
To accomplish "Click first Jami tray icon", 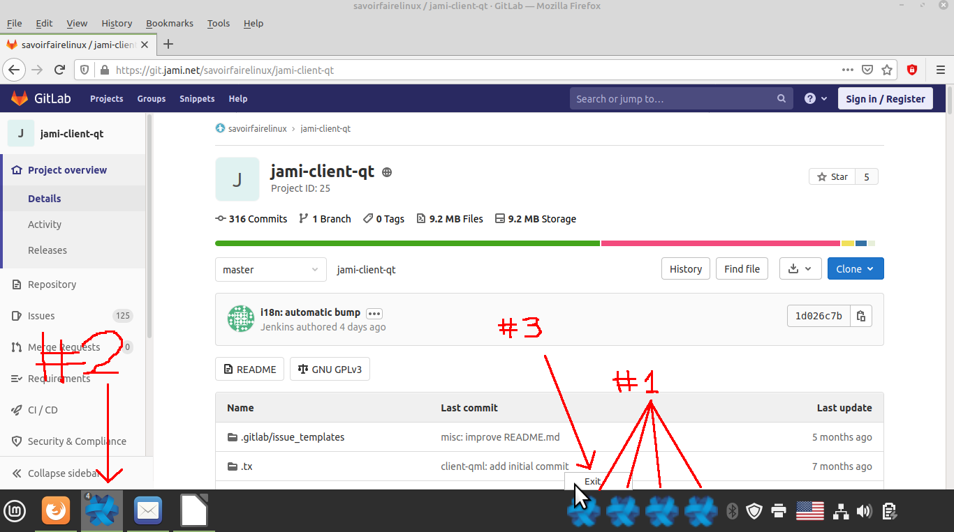I will pyautogui.click(x=584, y=512).
